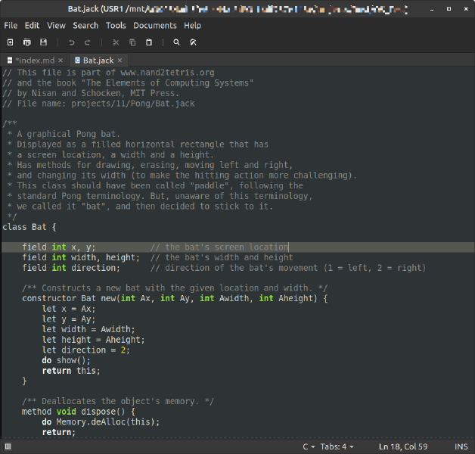Screen dimensions: 475x454
Task: Click the 'let y = Ay;' line
Action: 69,319
